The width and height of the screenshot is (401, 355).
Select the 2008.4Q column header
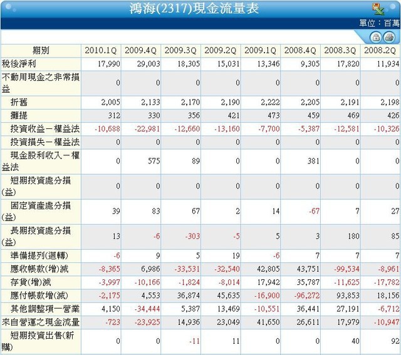pyautogui.click(x=300, y=51)
